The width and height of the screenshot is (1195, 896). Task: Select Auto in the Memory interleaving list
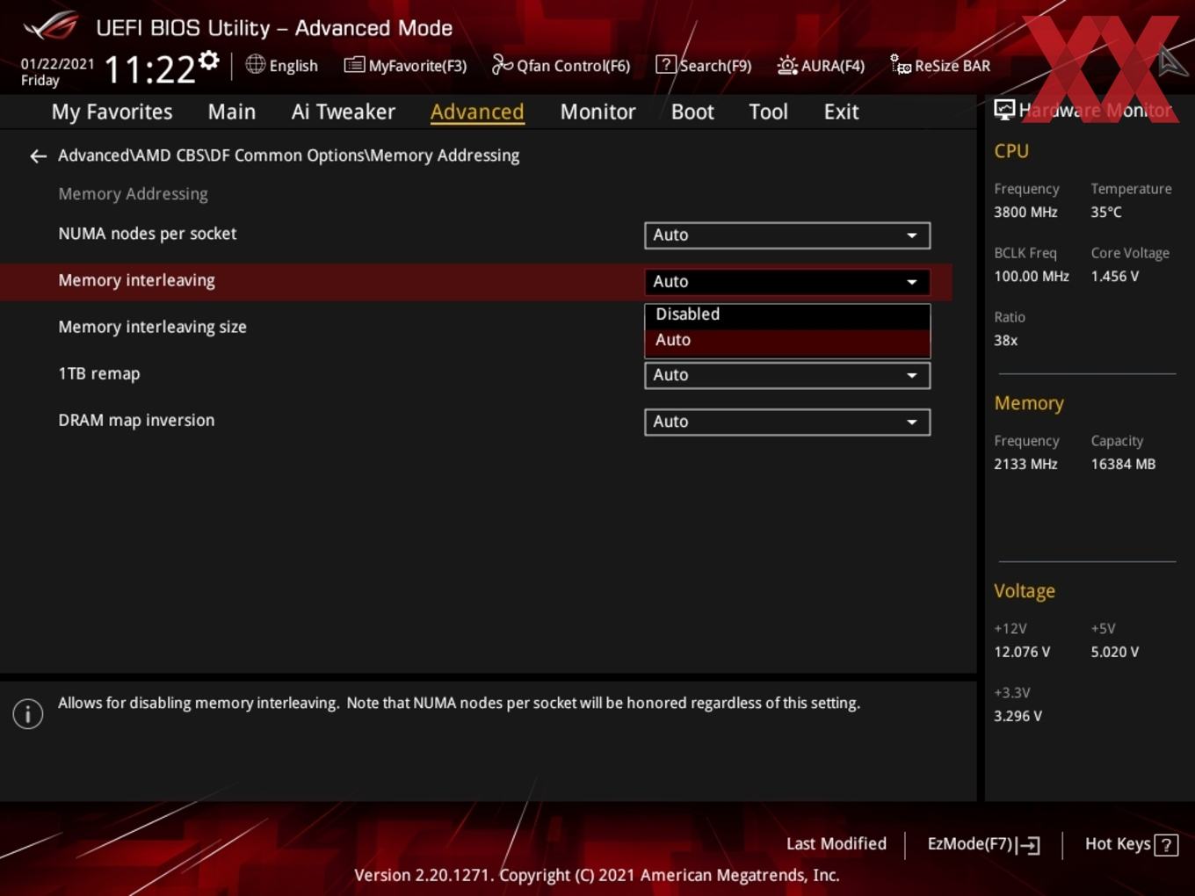coord(787,341)
